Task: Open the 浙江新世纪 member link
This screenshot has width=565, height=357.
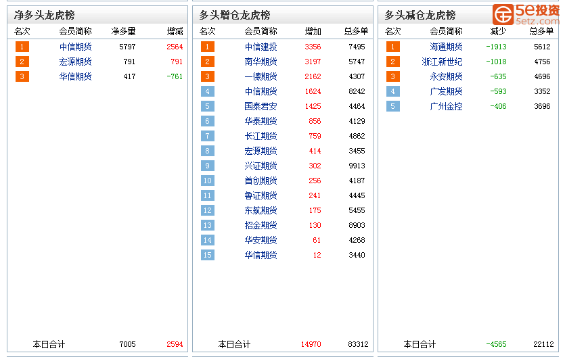Action: [442, 62]
